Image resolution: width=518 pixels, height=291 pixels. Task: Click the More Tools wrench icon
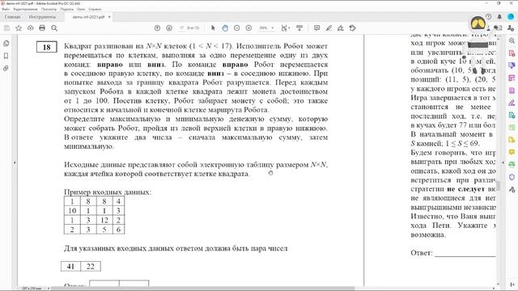coord(512,189)
